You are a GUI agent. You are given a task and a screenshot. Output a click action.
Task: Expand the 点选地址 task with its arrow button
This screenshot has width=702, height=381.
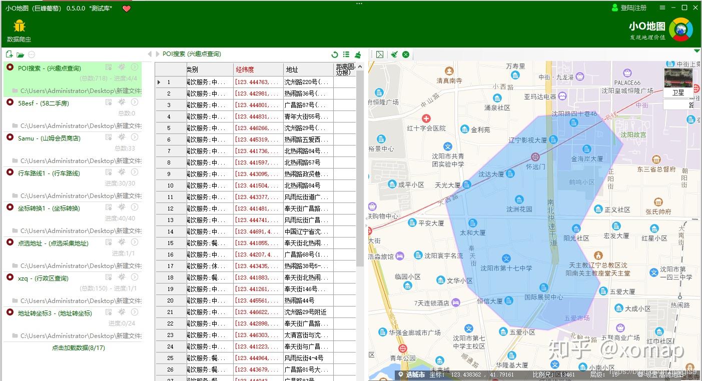click(135, 242)
